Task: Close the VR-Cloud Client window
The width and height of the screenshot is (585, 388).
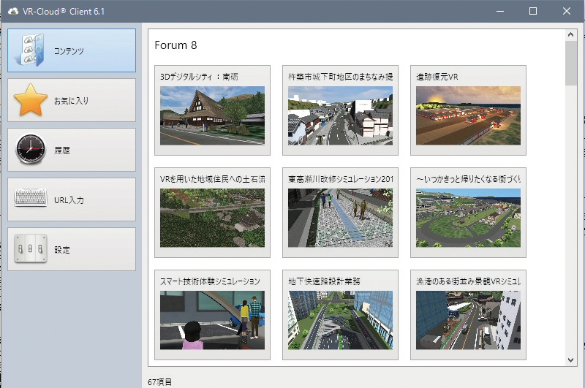Action: [x=566, y=11]
